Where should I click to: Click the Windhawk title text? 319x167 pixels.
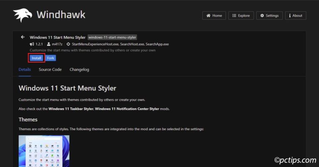coord(61,15)
